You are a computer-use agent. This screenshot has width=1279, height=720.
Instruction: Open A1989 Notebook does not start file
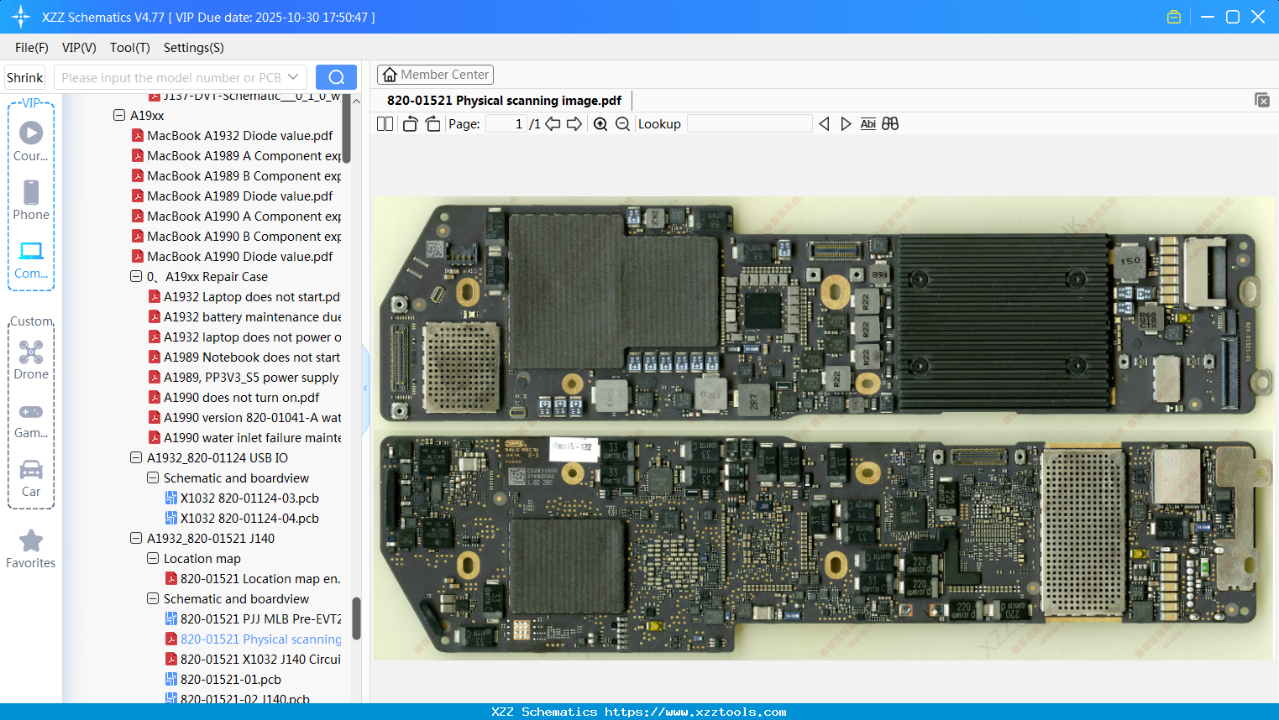(244, 357)
